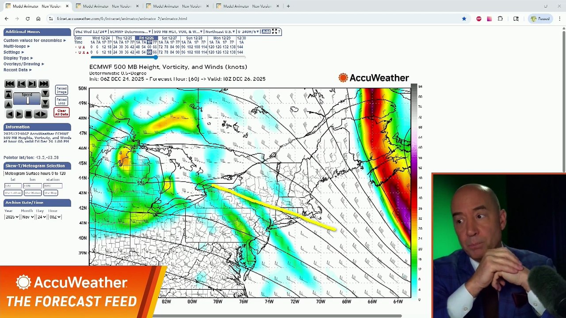Click the page vertical scrollbar
This screenshot has height=318, width=566.
click(564, 102)
